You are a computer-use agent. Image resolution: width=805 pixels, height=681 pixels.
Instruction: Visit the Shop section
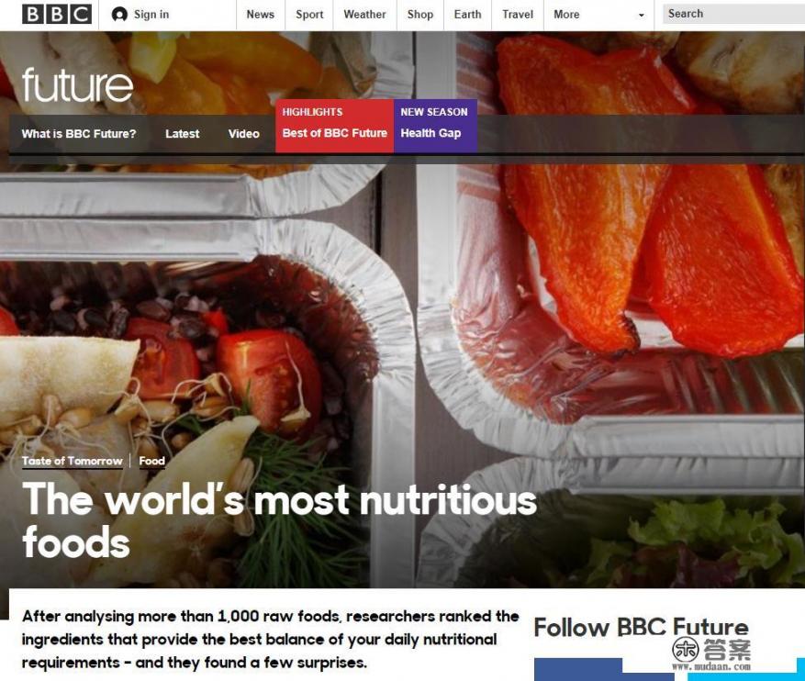click(x=420, y=15)
